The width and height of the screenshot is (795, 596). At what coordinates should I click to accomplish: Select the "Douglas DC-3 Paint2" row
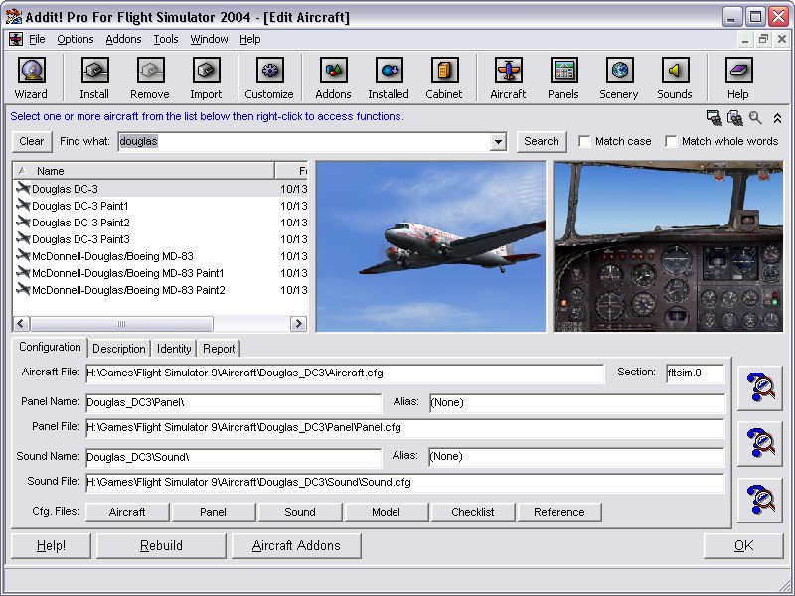(x=160, y=223)
